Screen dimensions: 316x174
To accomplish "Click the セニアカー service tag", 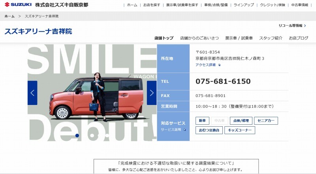I will pos(266,121).
